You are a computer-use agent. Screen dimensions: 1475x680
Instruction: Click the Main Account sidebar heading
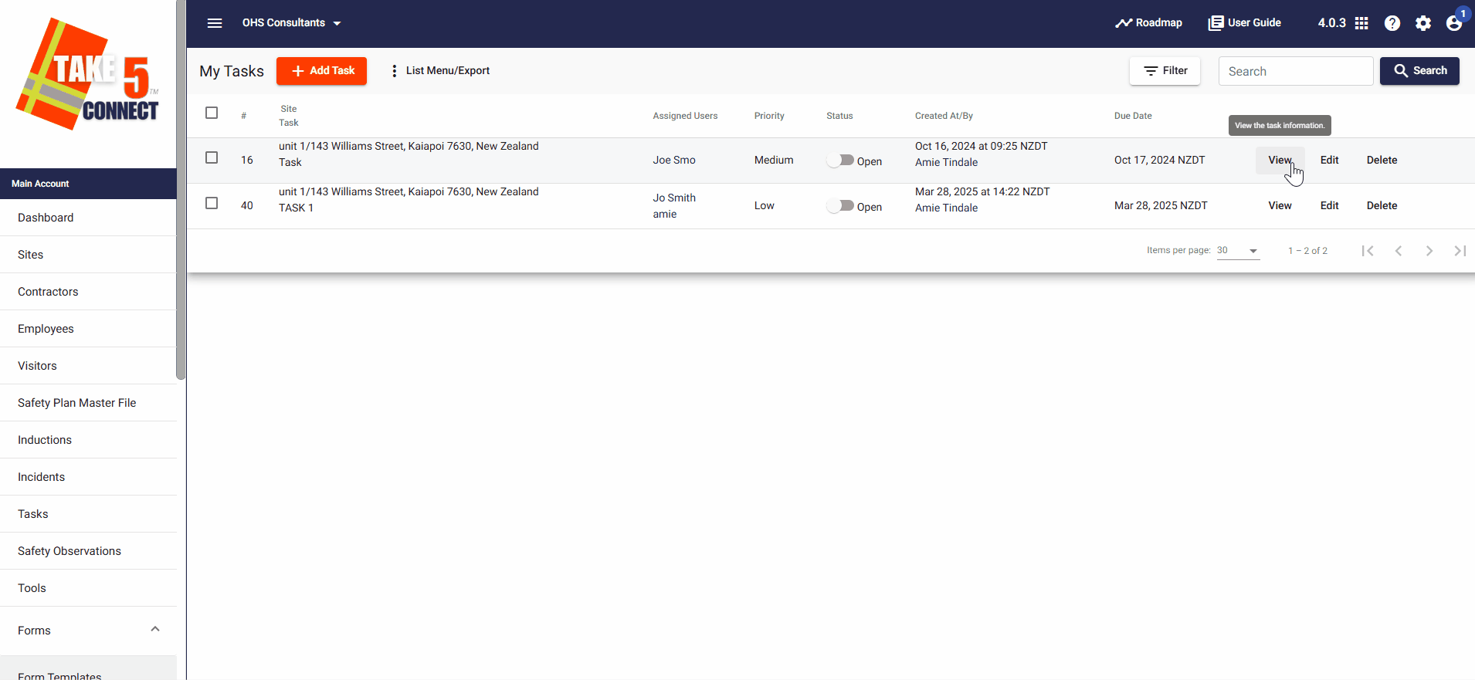pyautogui.click(x=88, y=184)
